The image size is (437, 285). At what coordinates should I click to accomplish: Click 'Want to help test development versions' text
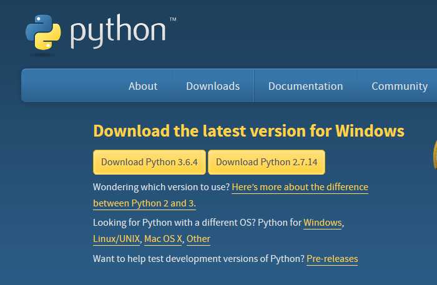tap(199, 258)
